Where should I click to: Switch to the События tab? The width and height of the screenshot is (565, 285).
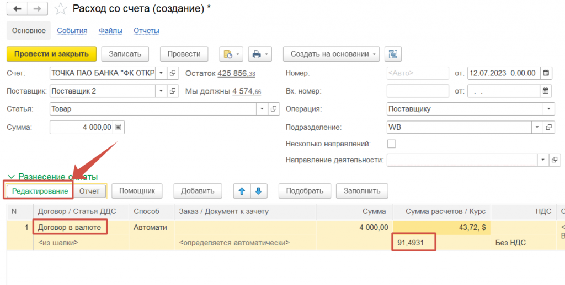click(72, 31)
